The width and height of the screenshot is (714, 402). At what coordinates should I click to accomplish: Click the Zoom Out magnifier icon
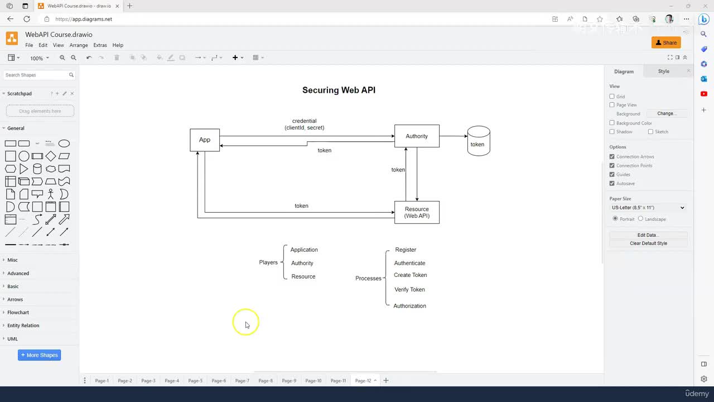[74, 58]
